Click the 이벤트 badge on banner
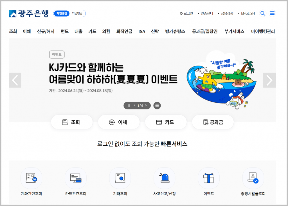The width and height of the screenshot is (288, 206). click(57, 54)
